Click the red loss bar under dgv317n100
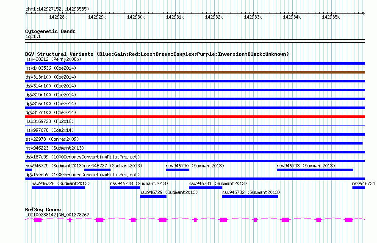The height and width of the screenshot is (243, 377). [195, 117]
